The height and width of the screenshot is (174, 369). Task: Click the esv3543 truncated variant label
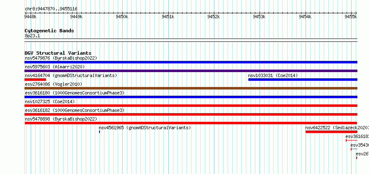(360, 145)
